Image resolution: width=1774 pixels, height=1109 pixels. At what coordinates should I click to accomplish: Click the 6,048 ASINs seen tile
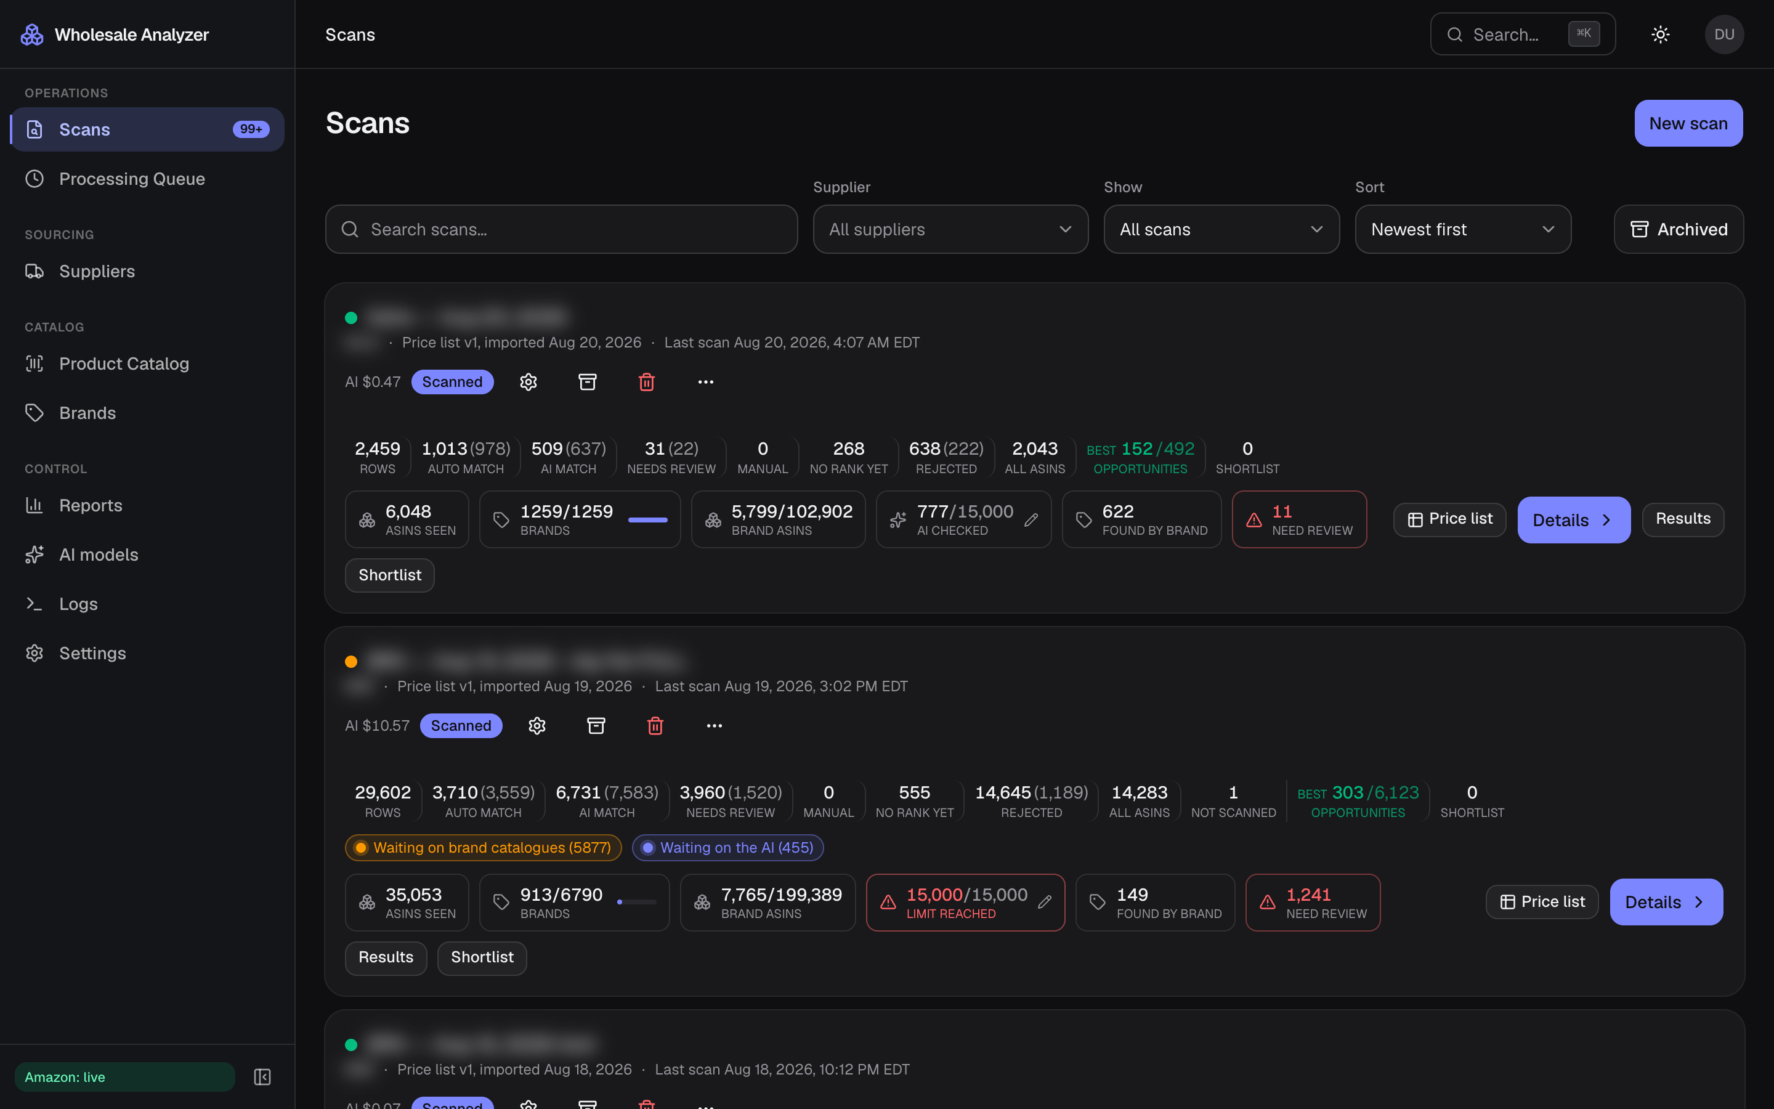(x=407, y=519)
